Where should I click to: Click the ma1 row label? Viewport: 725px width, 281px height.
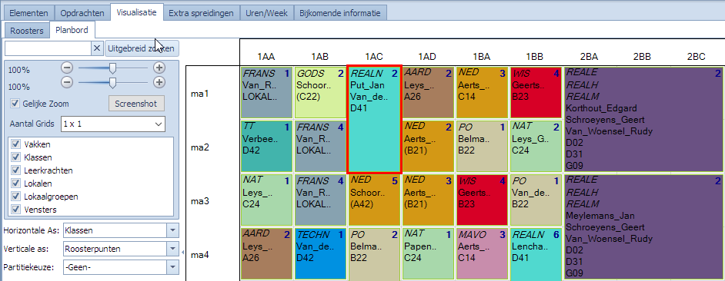pyautogui.click(x=200, y=94)
